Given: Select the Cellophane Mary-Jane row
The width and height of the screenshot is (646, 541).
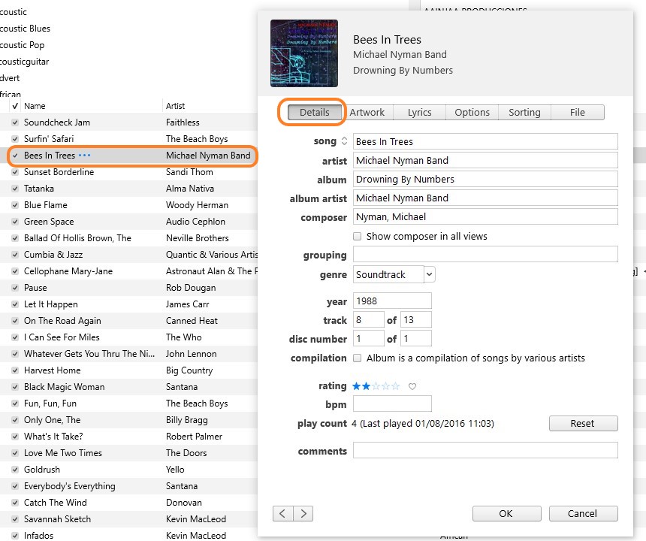Looking at the screenshot, I should [128, 271].
